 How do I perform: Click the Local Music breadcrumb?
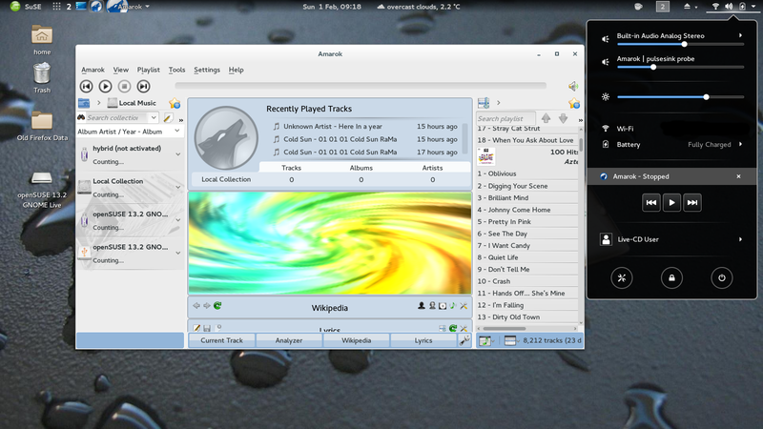pos(132,103)
